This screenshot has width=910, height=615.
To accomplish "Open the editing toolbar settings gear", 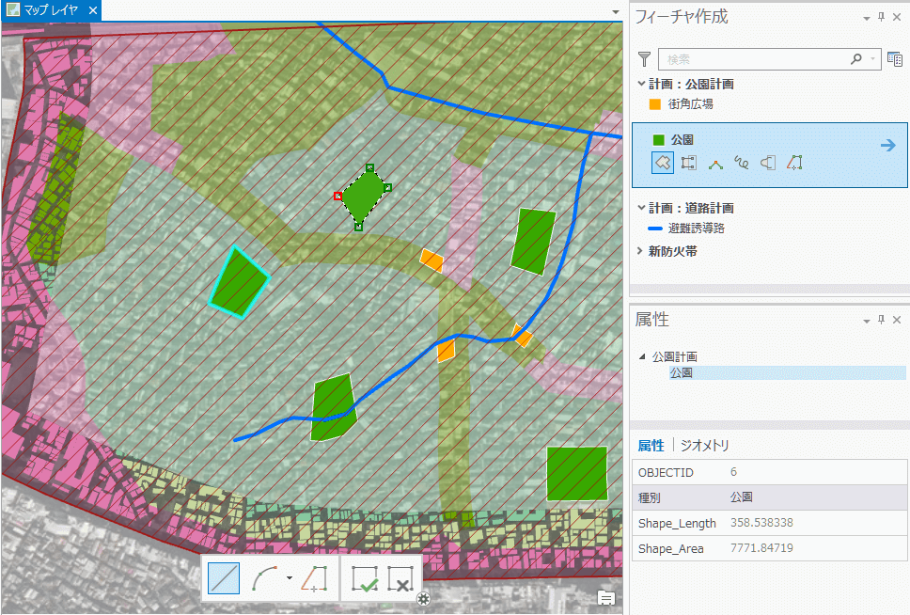I will click(x=424, y=599).
